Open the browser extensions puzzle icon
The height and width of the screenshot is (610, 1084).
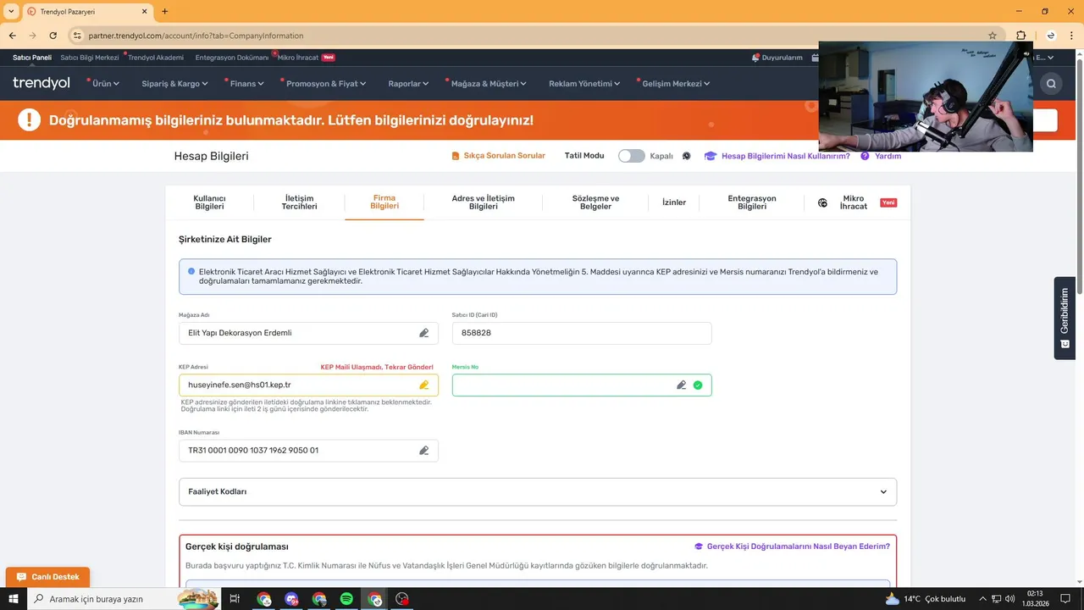click(x=1020, y=36)
